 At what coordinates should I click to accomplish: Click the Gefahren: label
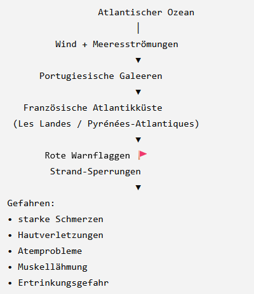[31, 203]
